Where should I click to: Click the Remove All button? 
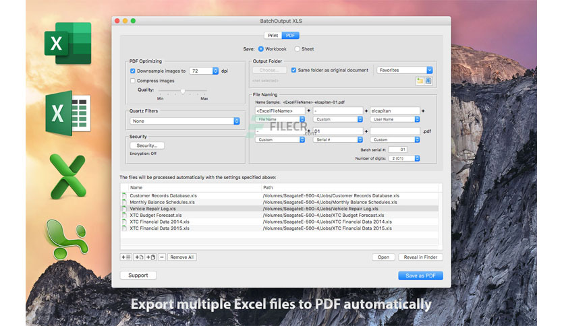182,257
